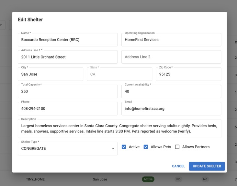Viewport: 237px width, 186px height.
Task: Open the Shelter Type dropdown CONGREGATE
Action: pos(68,149)
